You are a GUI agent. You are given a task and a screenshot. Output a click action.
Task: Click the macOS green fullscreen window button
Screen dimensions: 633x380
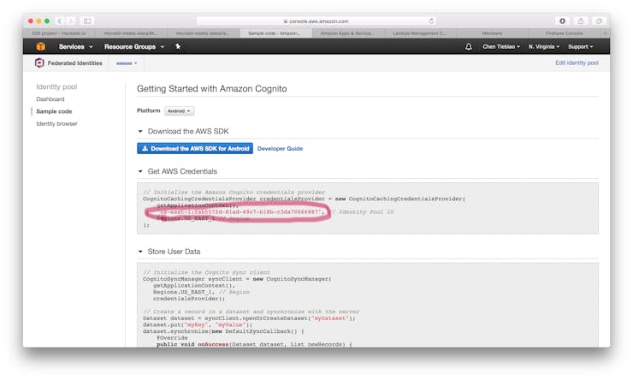(x=47, y=21)
